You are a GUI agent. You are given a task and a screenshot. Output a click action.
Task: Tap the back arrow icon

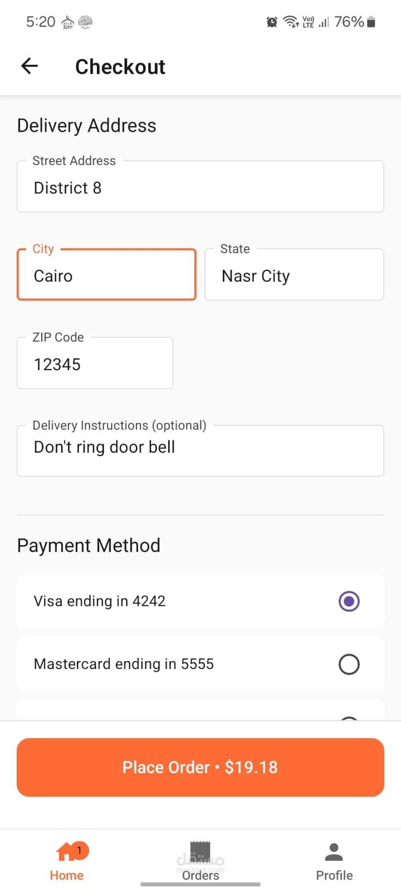tap(30, 66)
